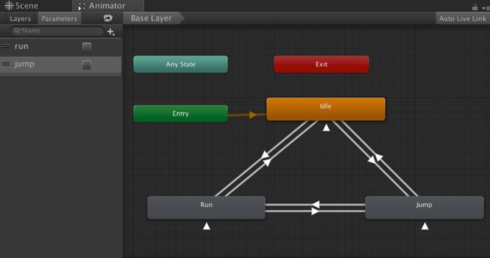Toggle parameter panel visibility eye icon
This screenshot has width=490, height=258.
(108, 18)
